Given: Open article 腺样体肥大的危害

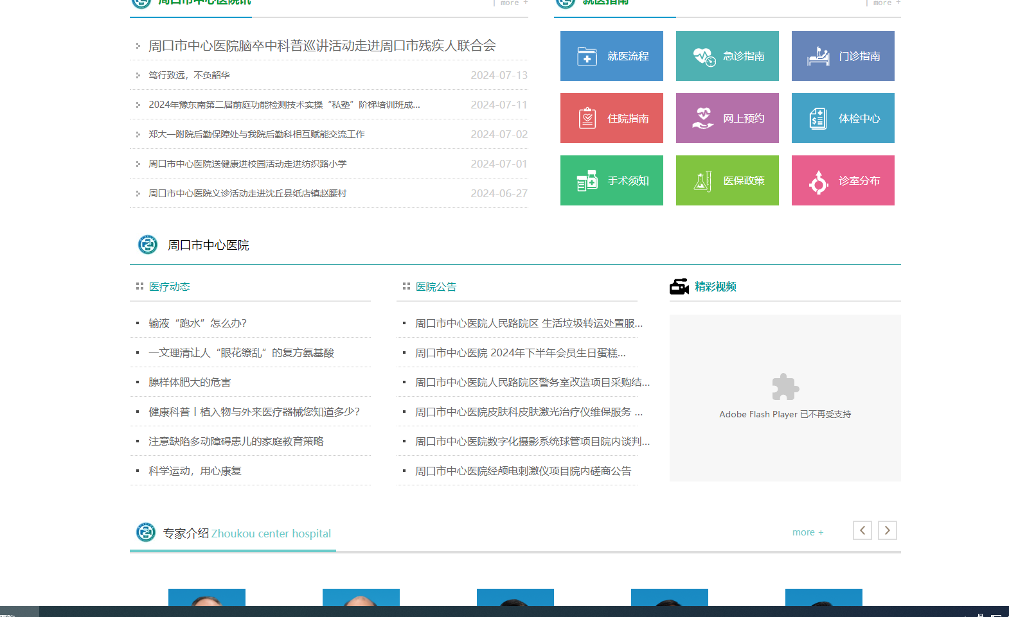Looking at the screenshot, I should pyautogui.click(x=190, y=382).
